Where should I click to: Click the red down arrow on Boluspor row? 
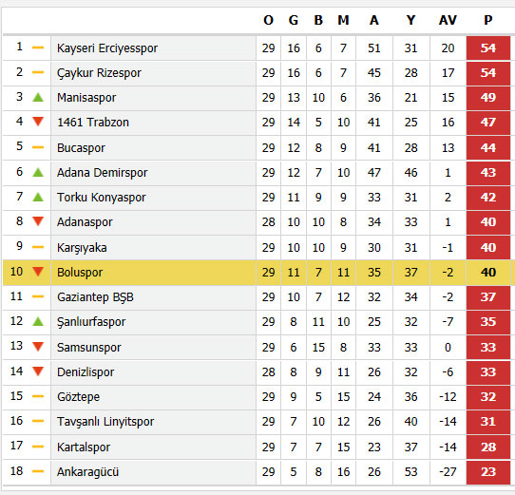[38, 272]
